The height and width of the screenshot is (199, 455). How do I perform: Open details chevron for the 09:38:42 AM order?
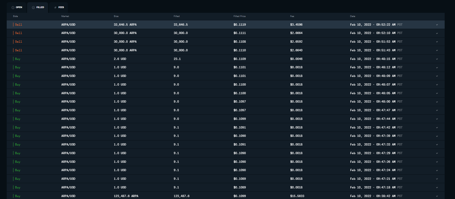coord(437,196)
